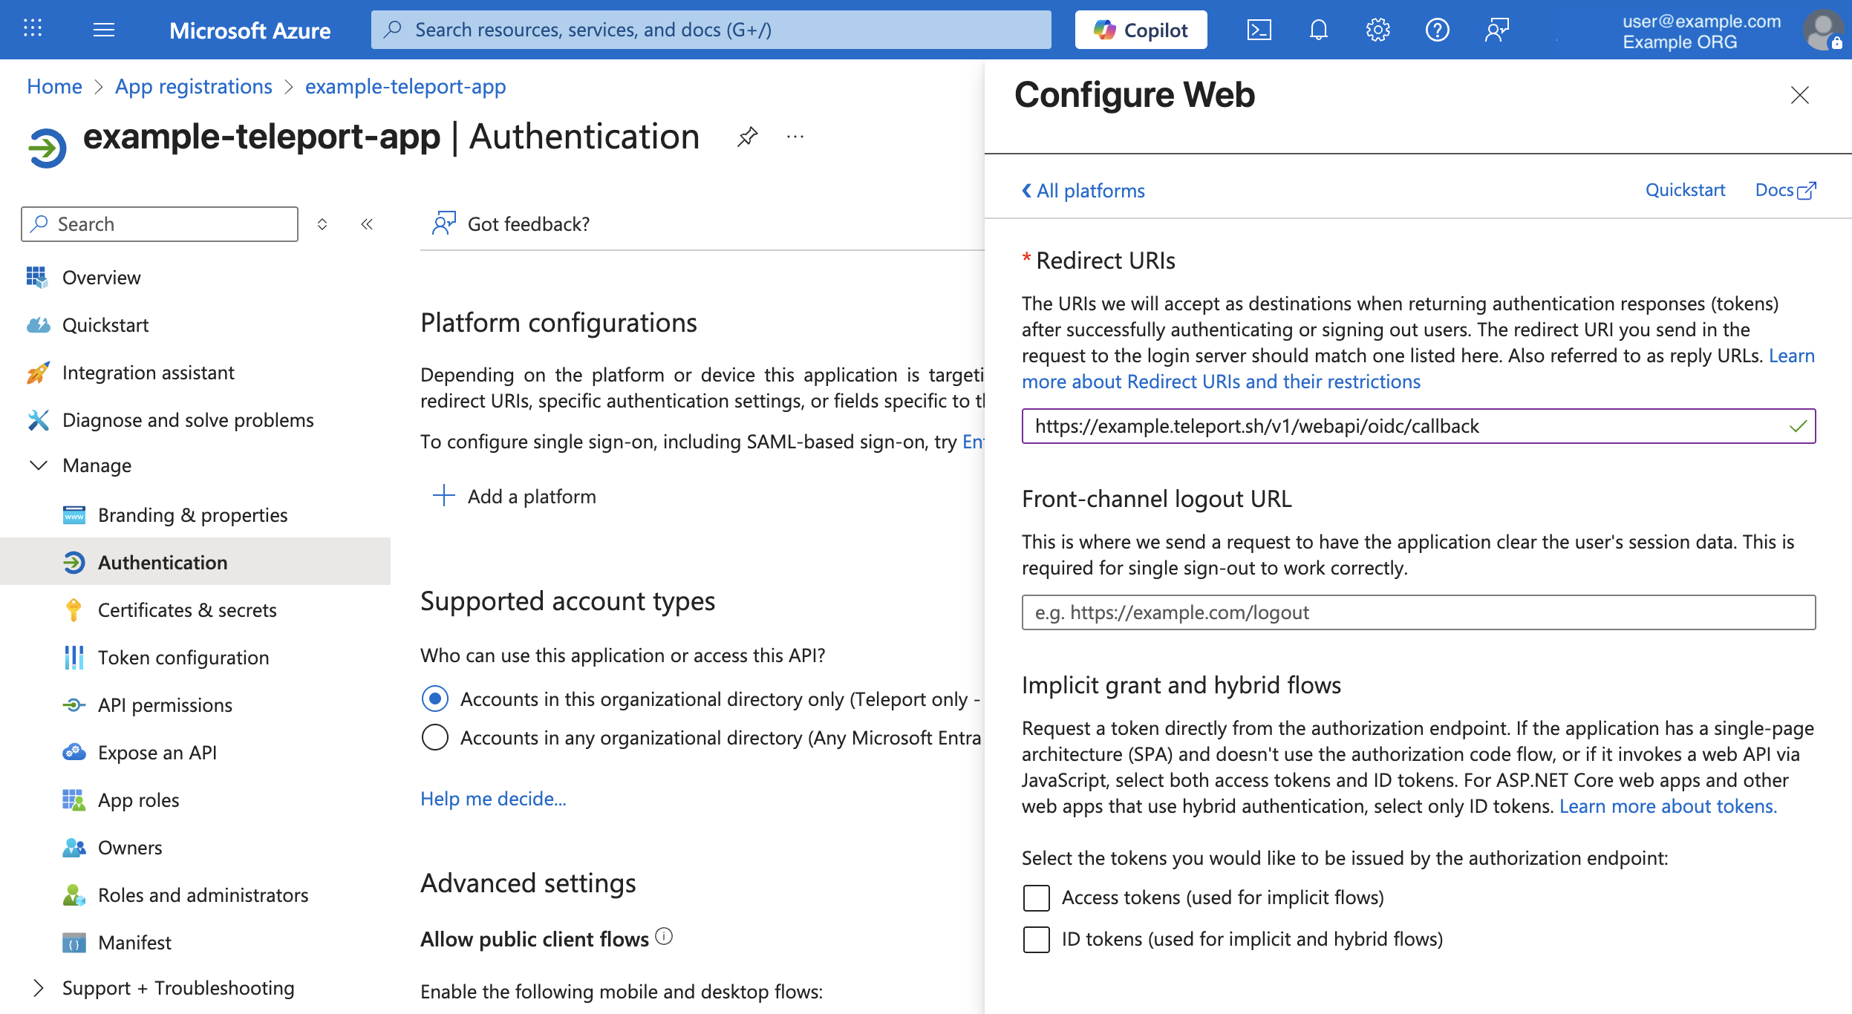
Task: Expand Support + Troubleshooting section
Action: pos(39,988)
